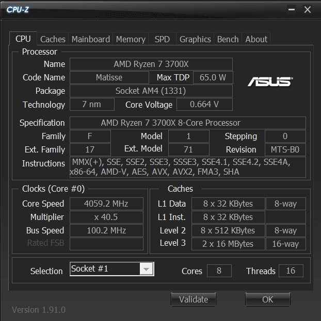
Task: Click the ASUS logo
Action: [x=270, y=82]
